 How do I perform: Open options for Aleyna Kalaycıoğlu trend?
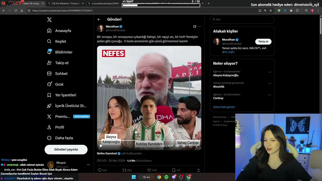(270, 72)
